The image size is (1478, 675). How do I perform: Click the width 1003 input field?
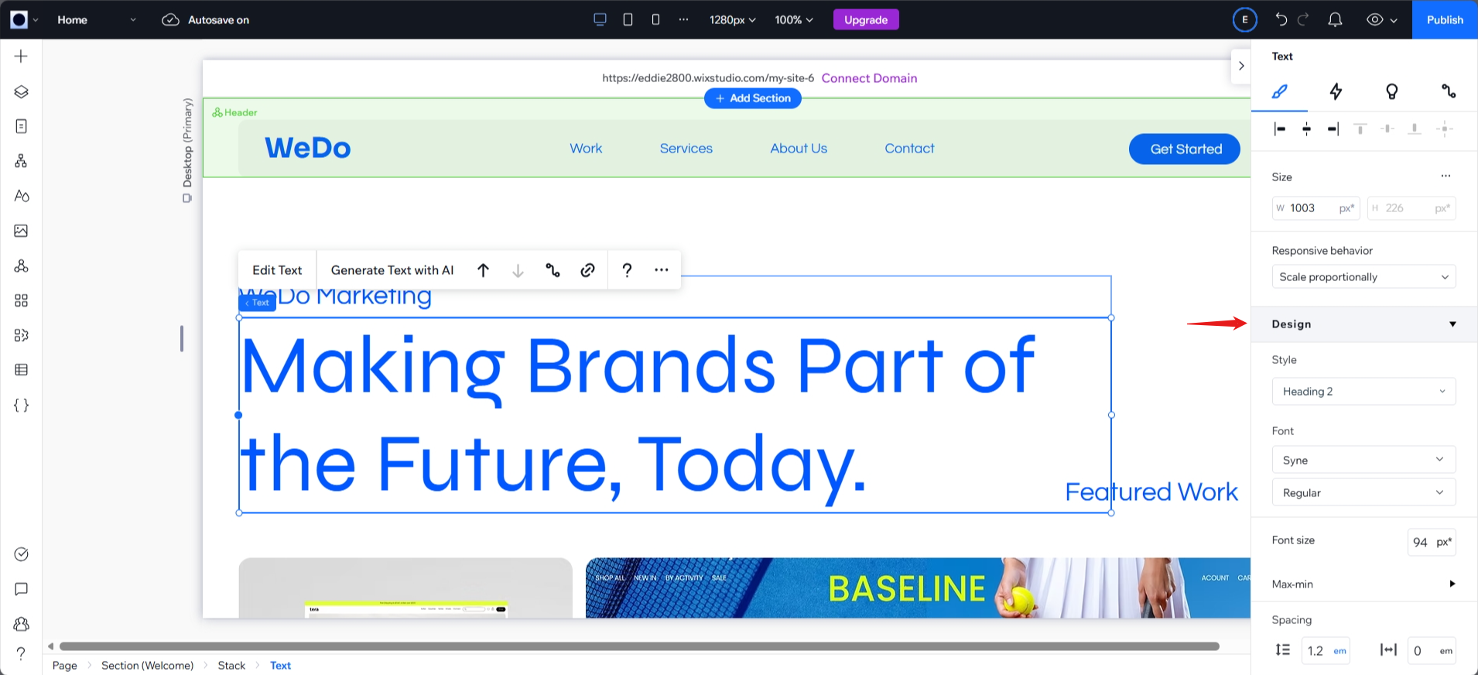point(1315,208)
